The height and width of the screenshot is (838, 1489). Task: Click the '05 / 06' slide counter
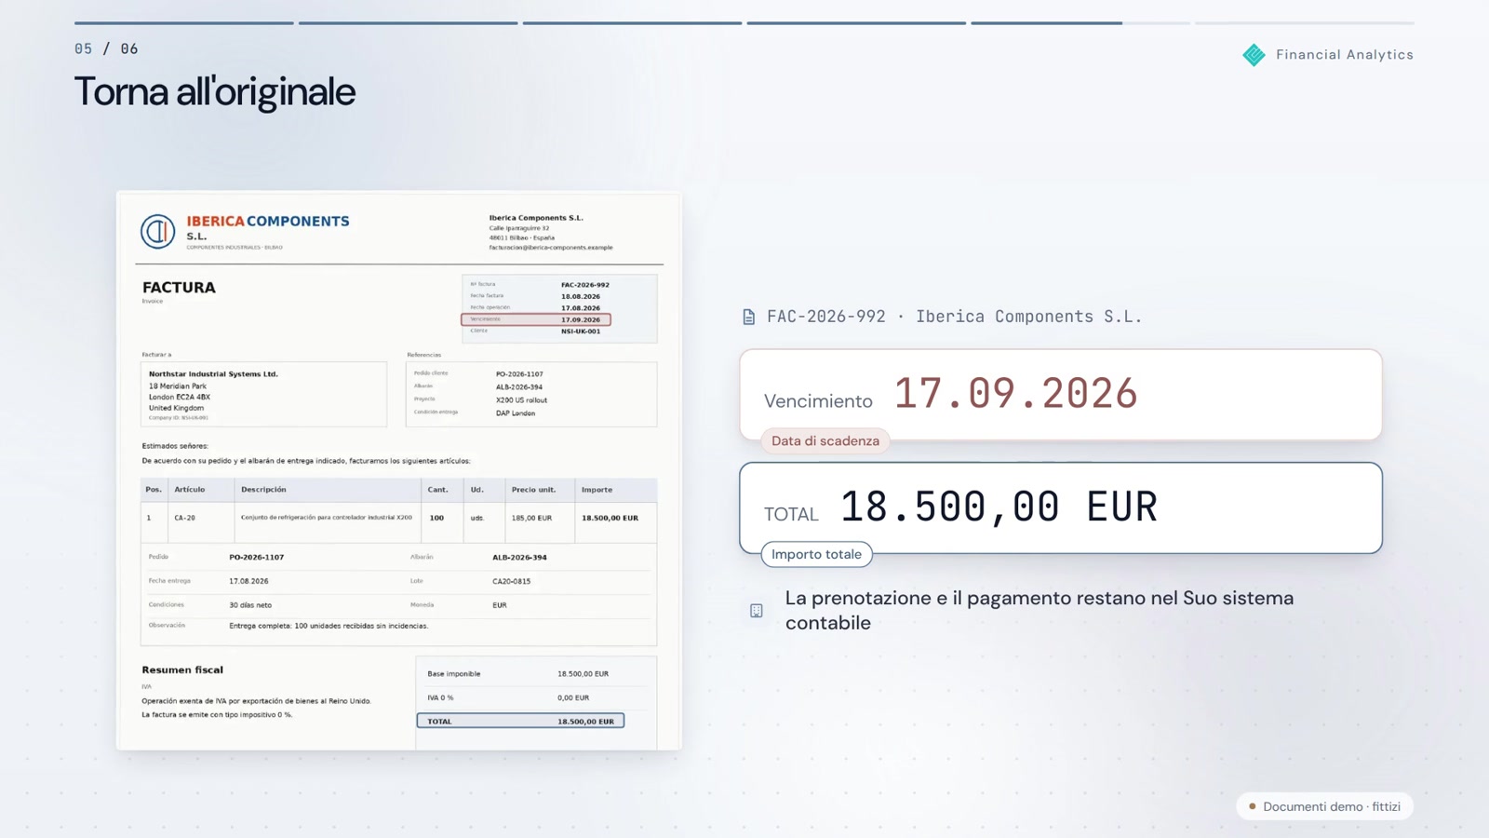pos(106,48)
